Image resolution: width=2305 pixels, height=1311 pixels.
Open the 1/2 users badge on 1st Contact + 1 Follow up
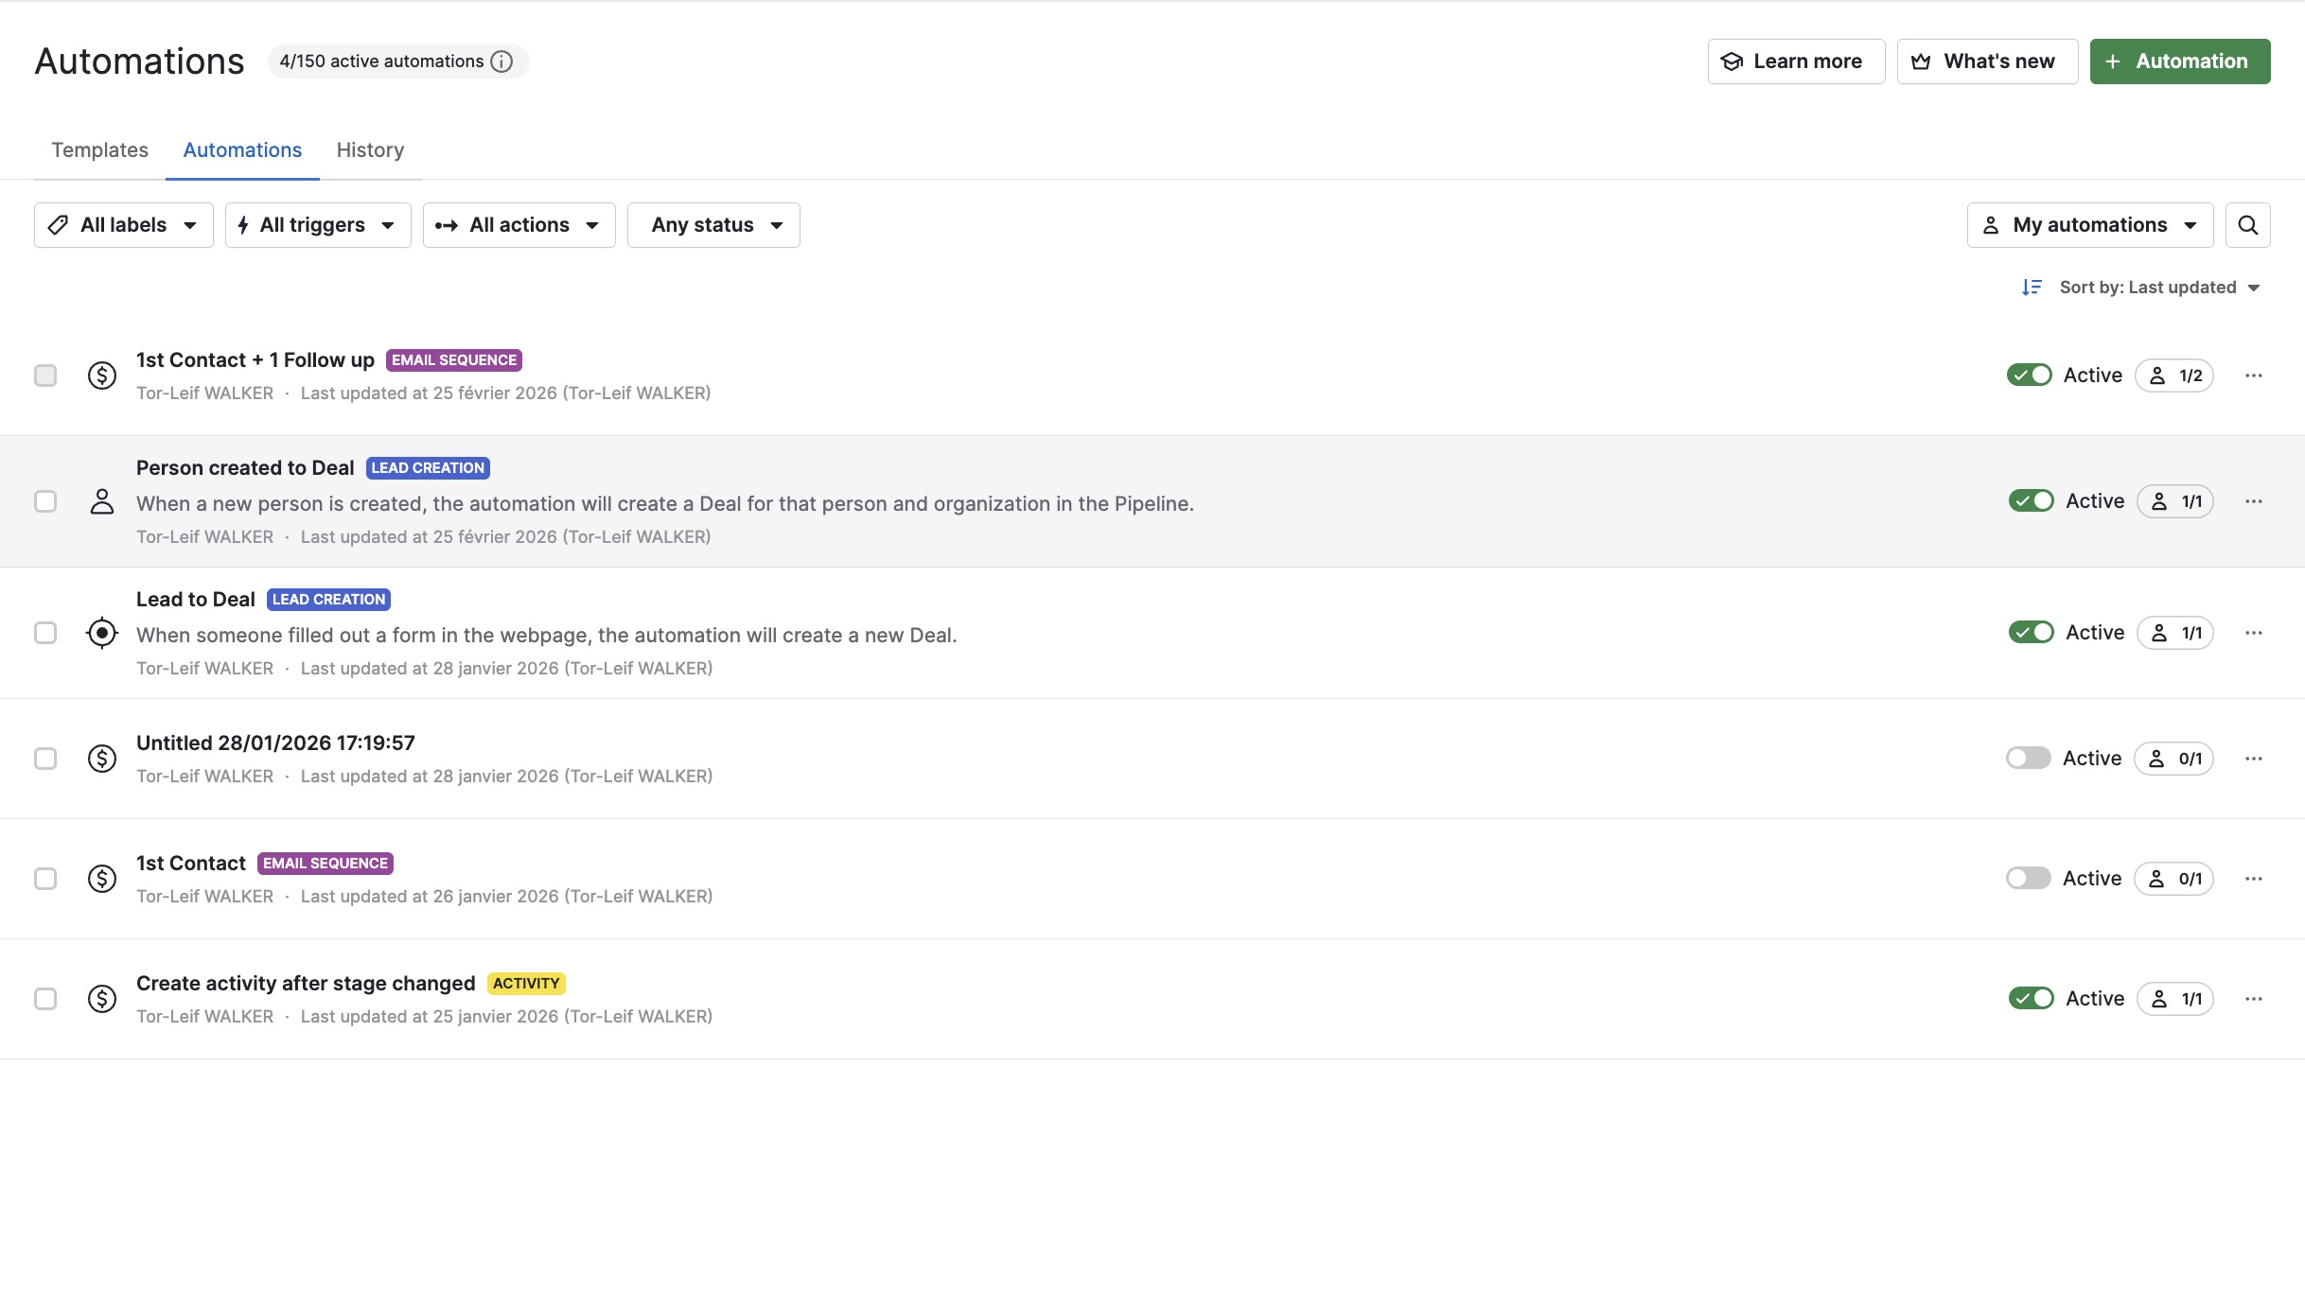(x=2174, y=376)
